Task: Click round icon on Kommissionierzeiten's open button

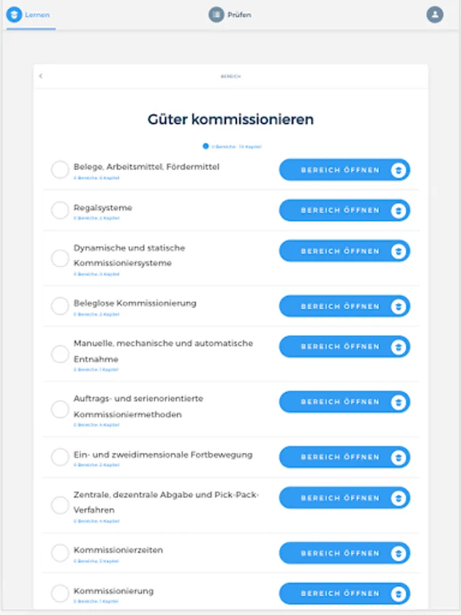Action: click(398, 553)
